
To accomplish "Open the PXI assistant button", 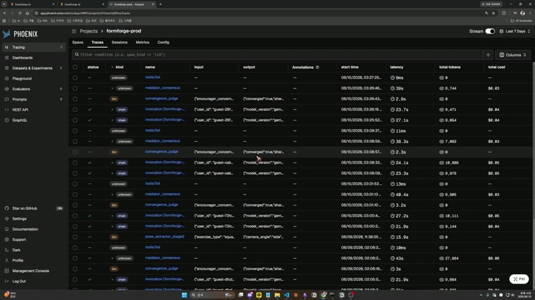I will pos(519,279).
